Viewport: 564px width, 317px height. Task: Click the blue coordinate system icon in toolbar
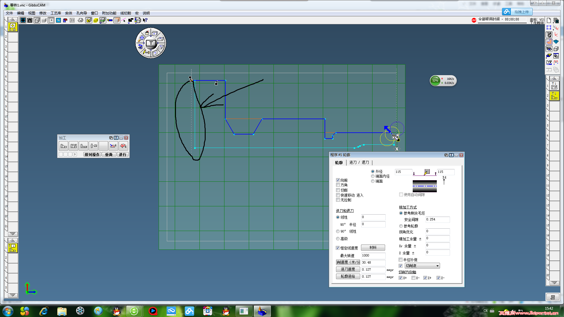pyautogui.click(x=58, y=20)
